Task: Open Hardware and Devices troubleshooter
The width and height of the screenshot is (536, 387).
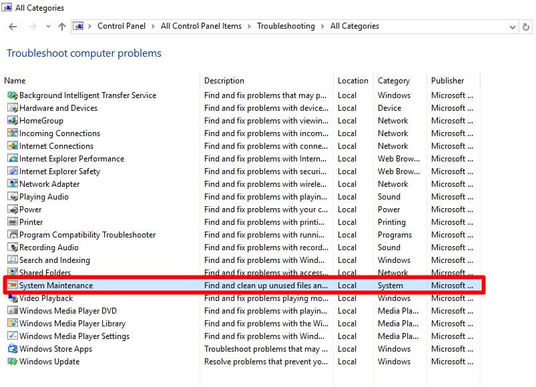Action: 58,108
